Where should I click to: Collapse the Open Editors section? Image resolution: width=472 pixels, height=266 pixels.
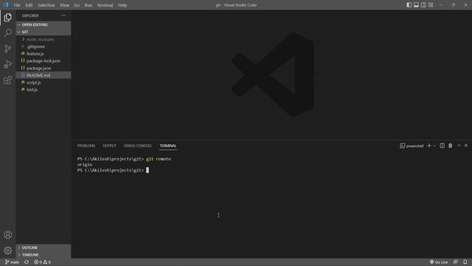point(44,24)
